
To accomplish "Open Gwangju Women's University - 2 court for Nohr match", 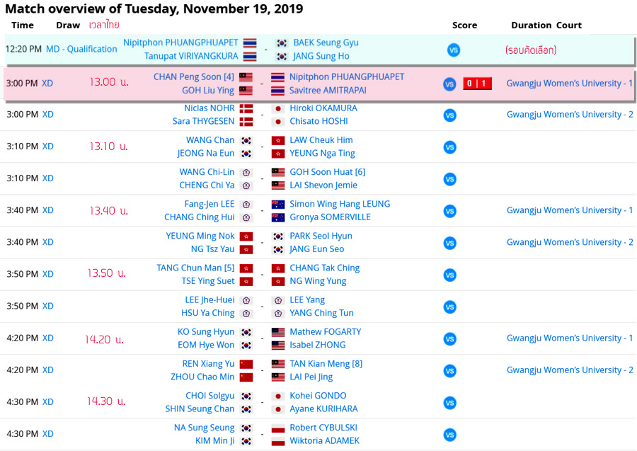I will (570, 115).
